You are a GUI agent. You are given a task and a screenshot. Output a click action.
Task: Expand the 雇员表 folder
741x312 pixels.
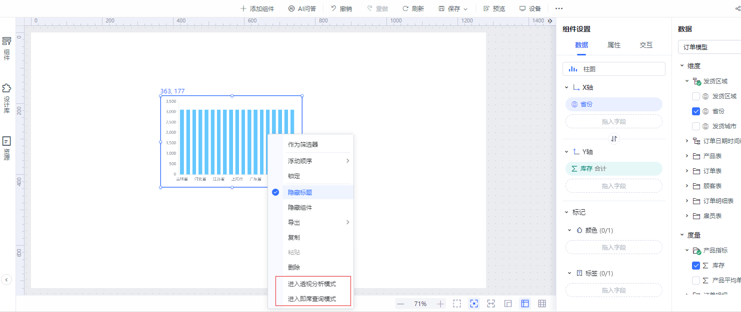coord(687,216)
